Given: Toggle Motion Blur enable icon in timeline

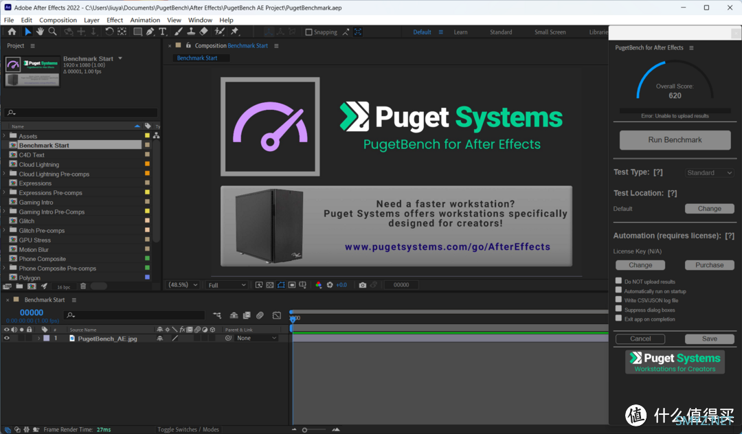Looking at the screenshot, I should coord(260,315).
